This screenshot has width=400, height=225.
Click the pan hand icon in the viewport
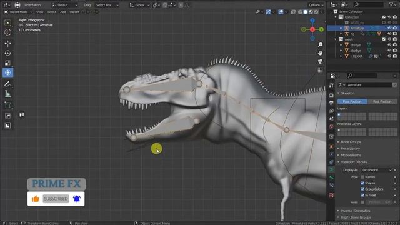coord(320,53)
